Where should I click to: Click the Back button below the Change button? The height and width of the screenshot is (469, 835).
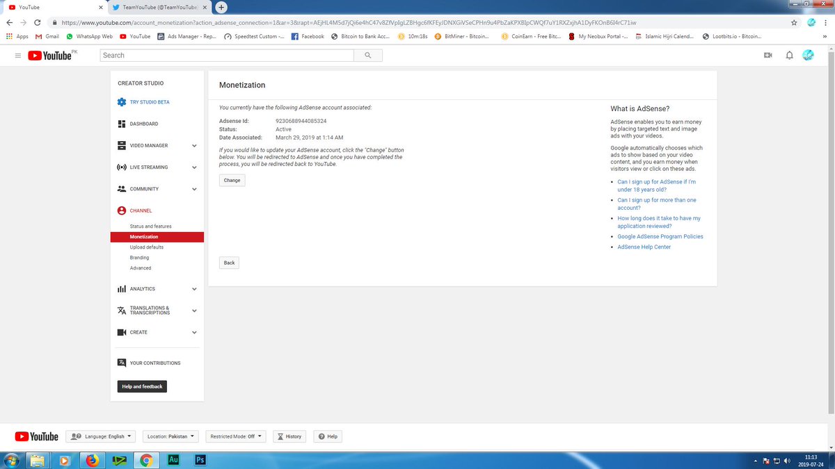229,263
